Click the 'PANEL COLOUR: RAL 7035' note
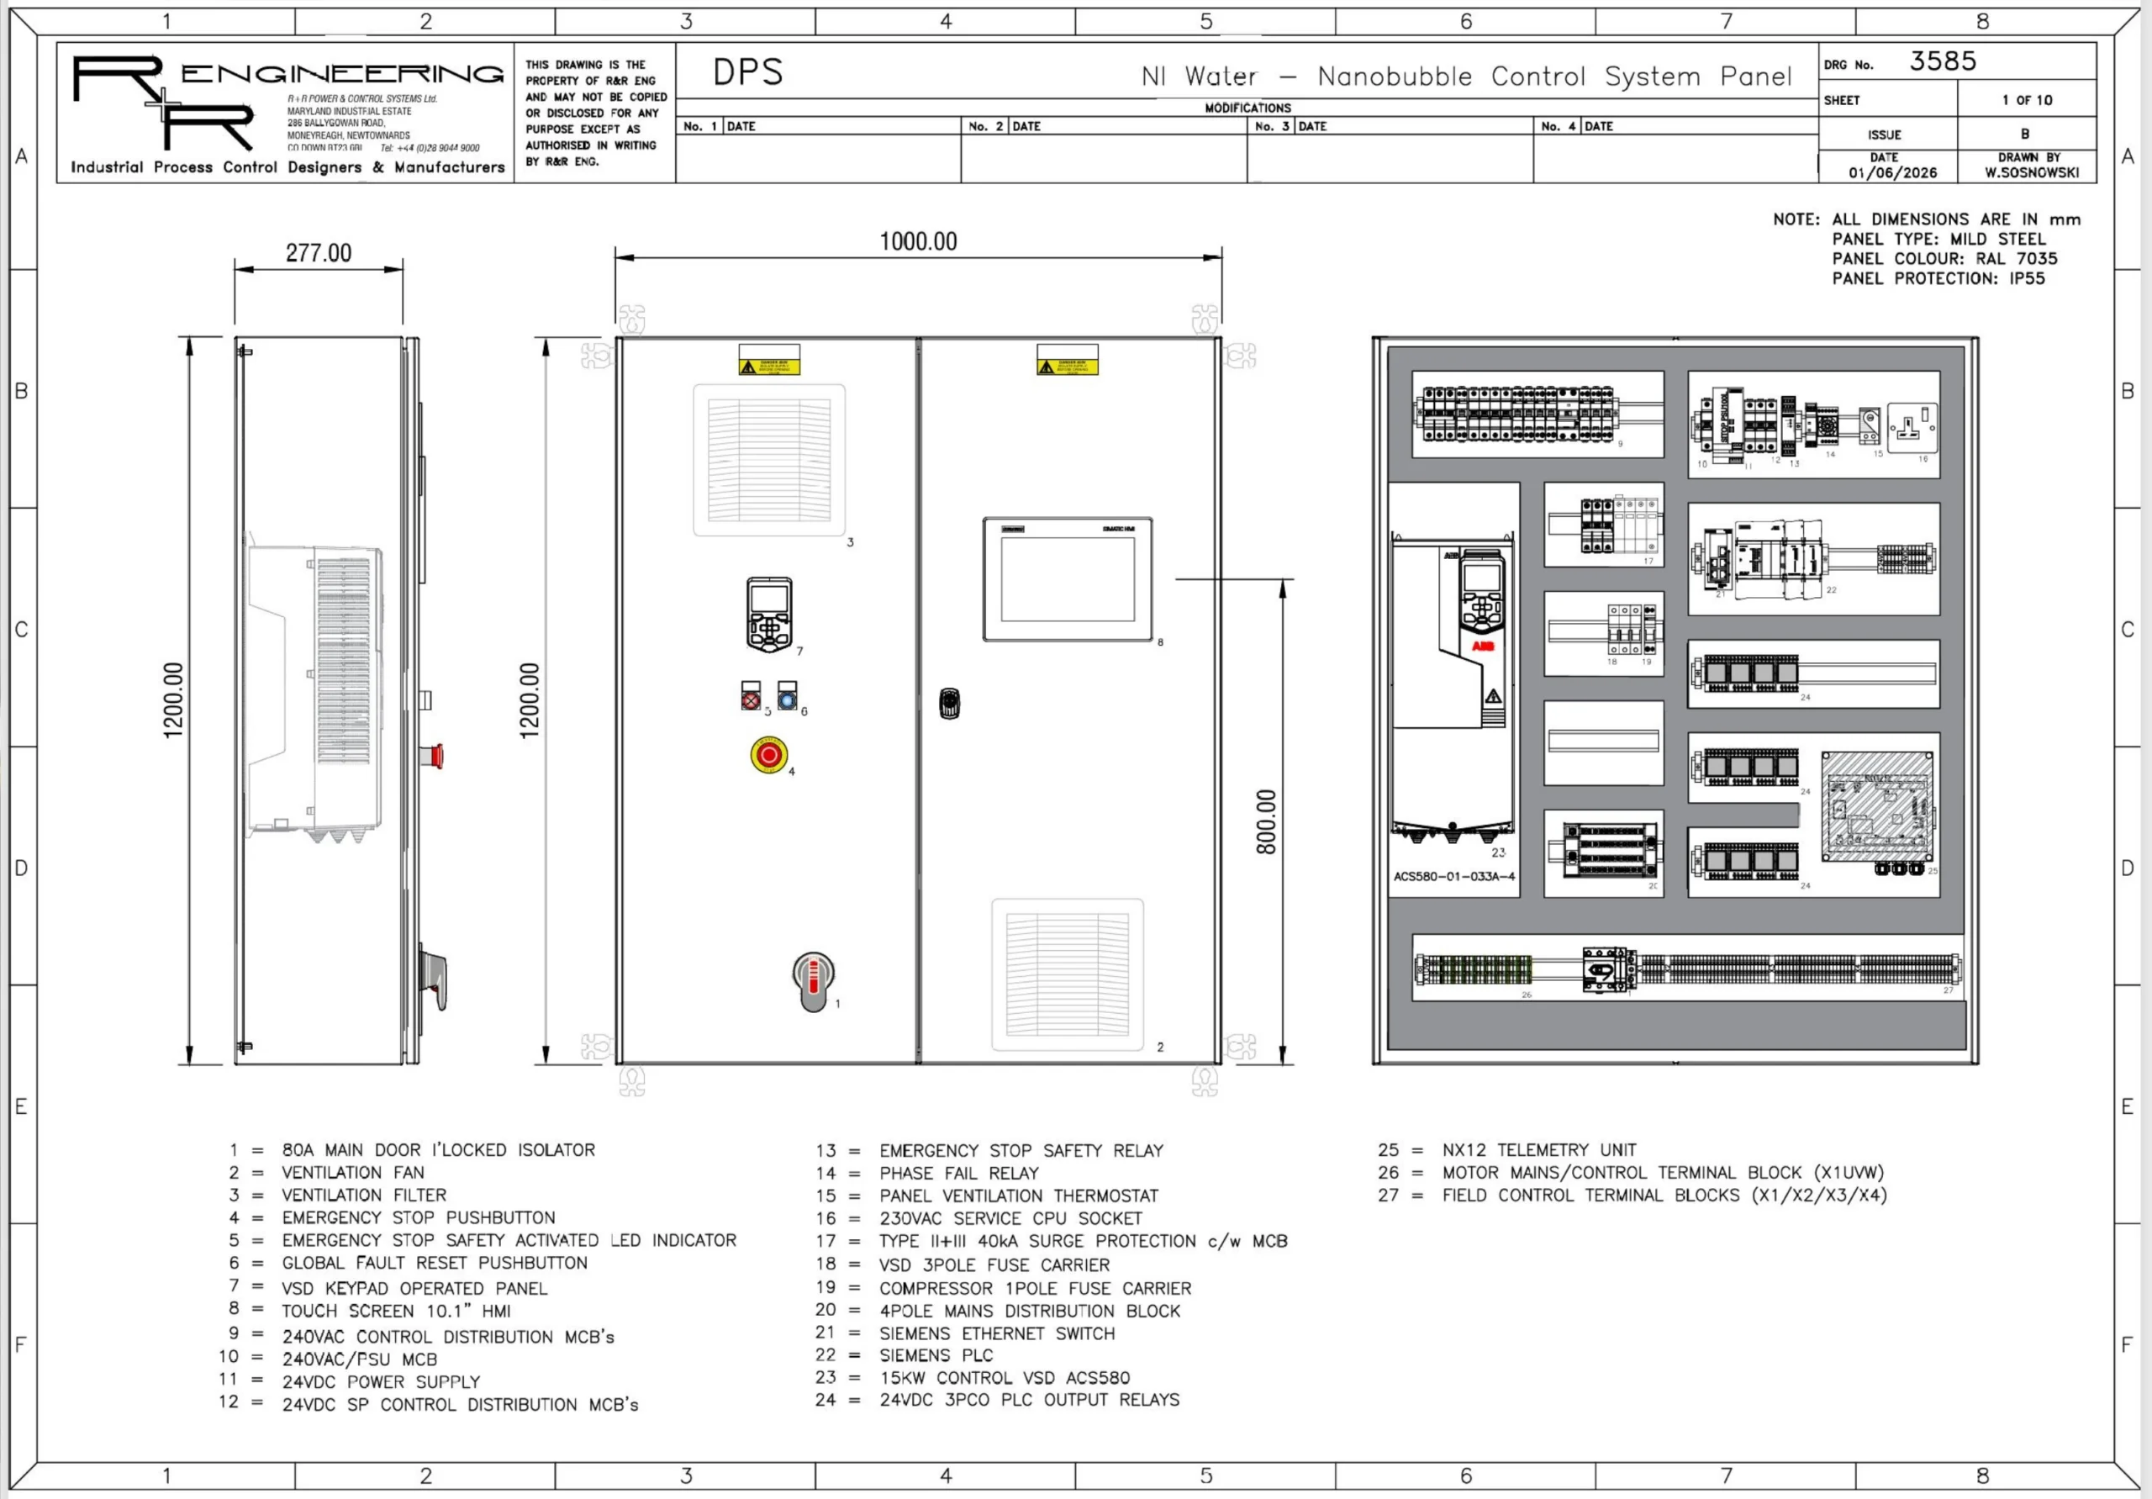The image size is (2152, 1499). (1945, 258)
